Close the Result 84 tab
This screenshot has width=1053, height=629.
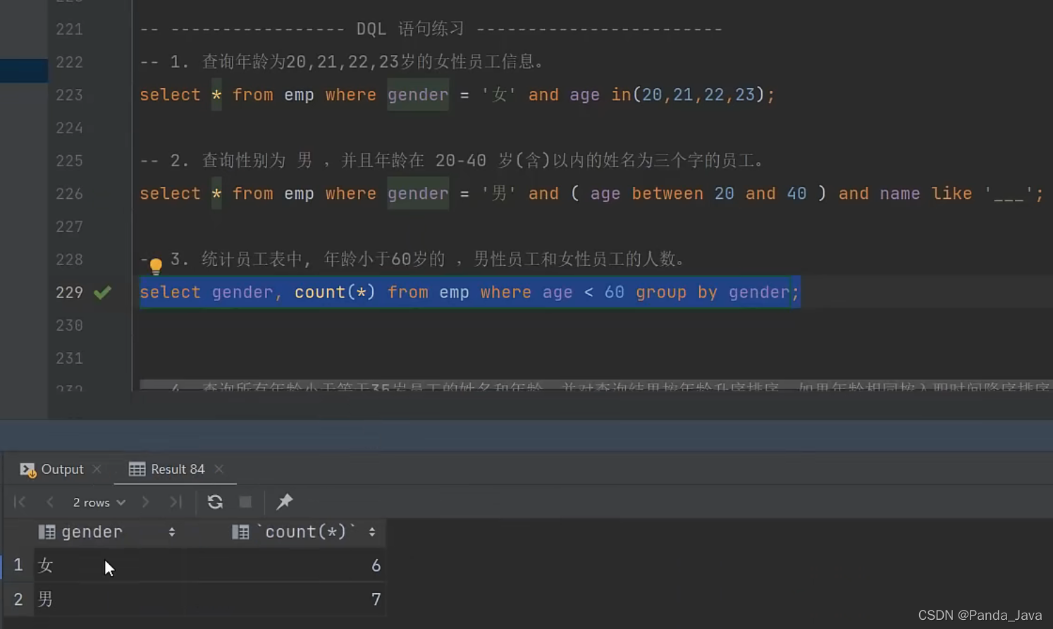tap(219, 470)
